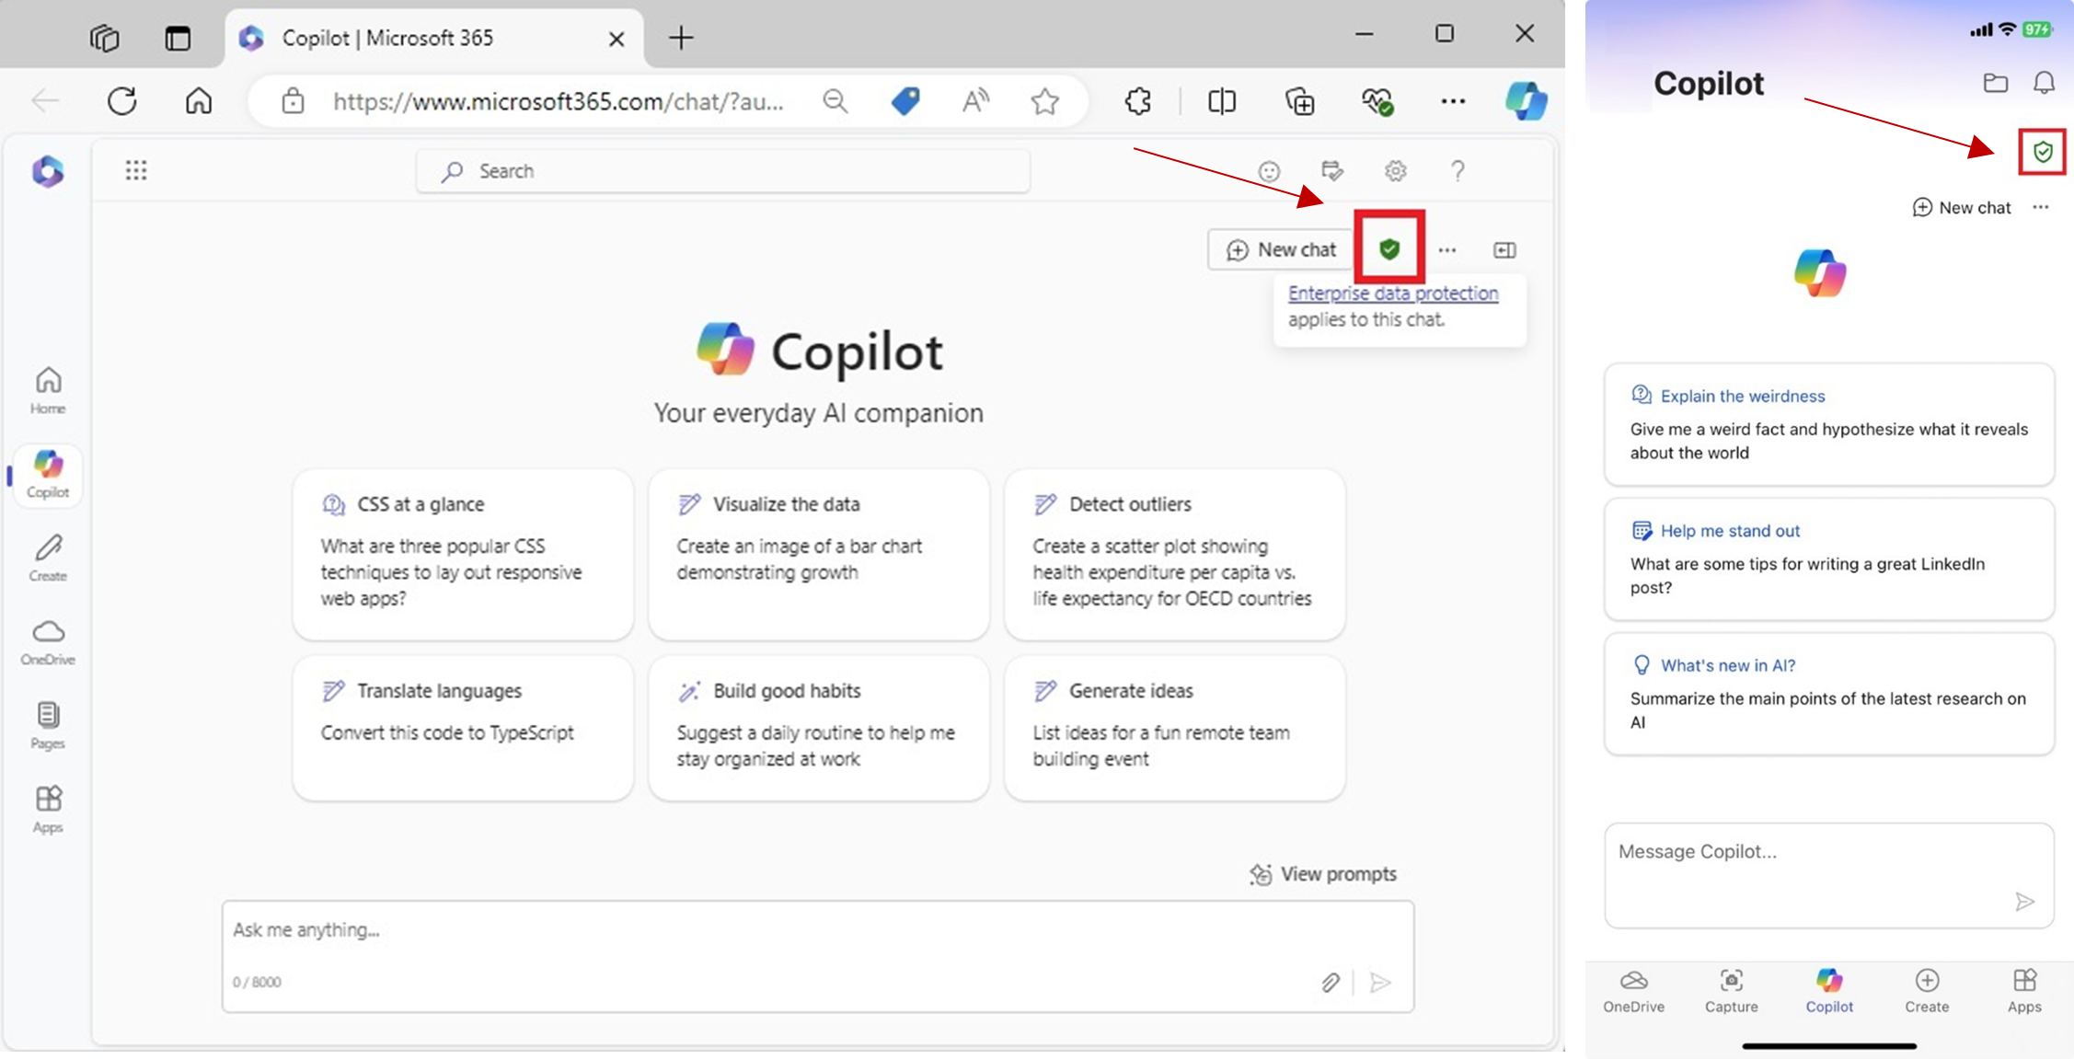Start a New chat in browser Copilot
Screen dimensions: 2074x1059
click(1281, 249)
